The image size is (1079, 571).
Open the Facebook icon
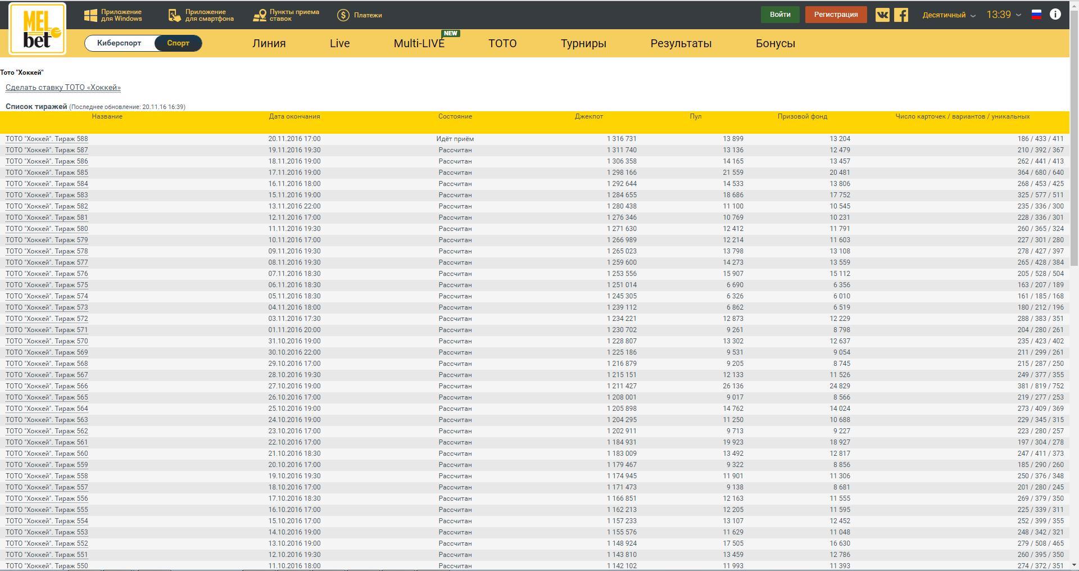click(x=901, y=15)
